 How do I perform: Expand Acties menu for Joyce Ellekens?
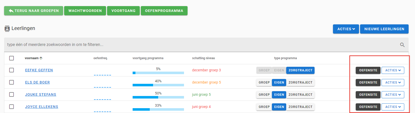coord(393,107)
